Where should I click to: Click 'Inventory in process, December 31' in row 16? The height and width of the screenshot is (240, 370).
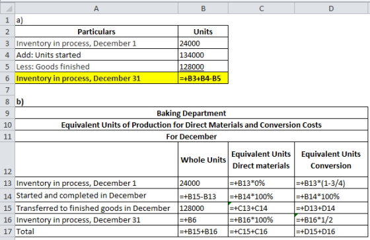coord(96,220)
